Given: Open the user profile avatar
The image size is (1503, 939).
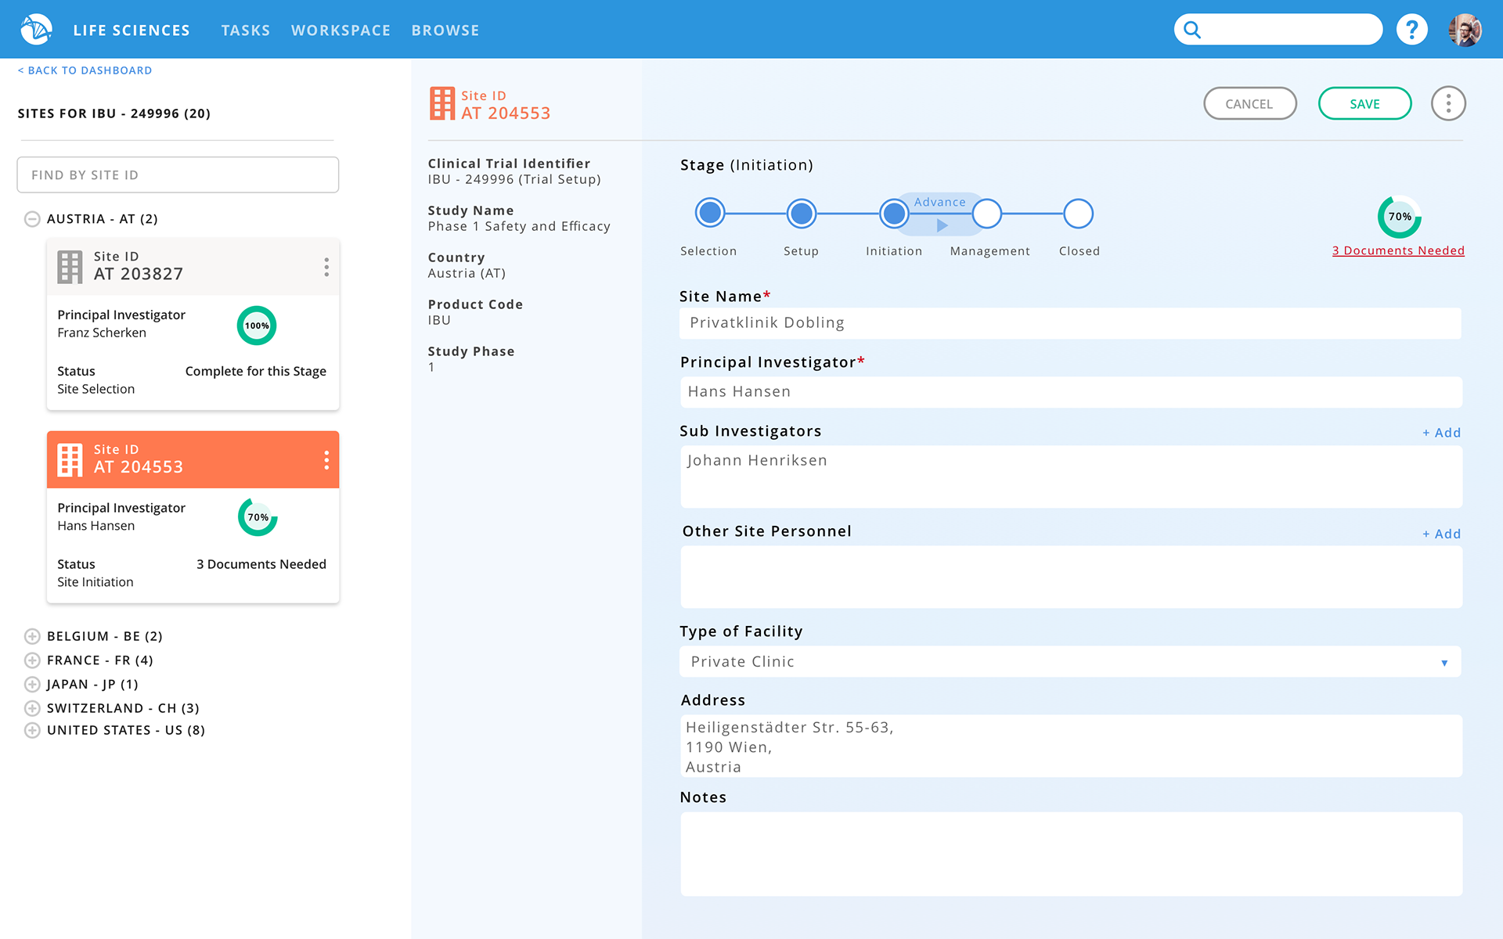Looking at the screenshot, I should click(1464, 30).
